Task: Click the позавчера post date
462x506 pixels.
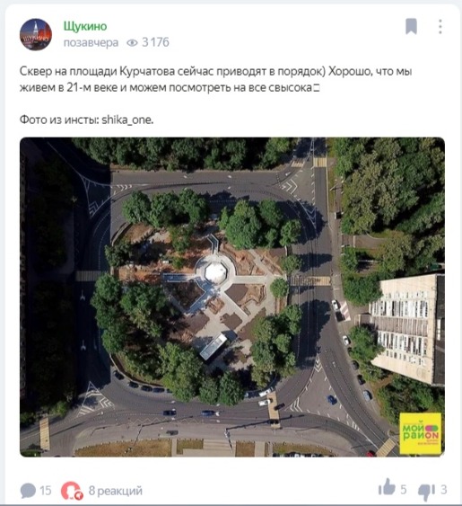Action: 91,42
